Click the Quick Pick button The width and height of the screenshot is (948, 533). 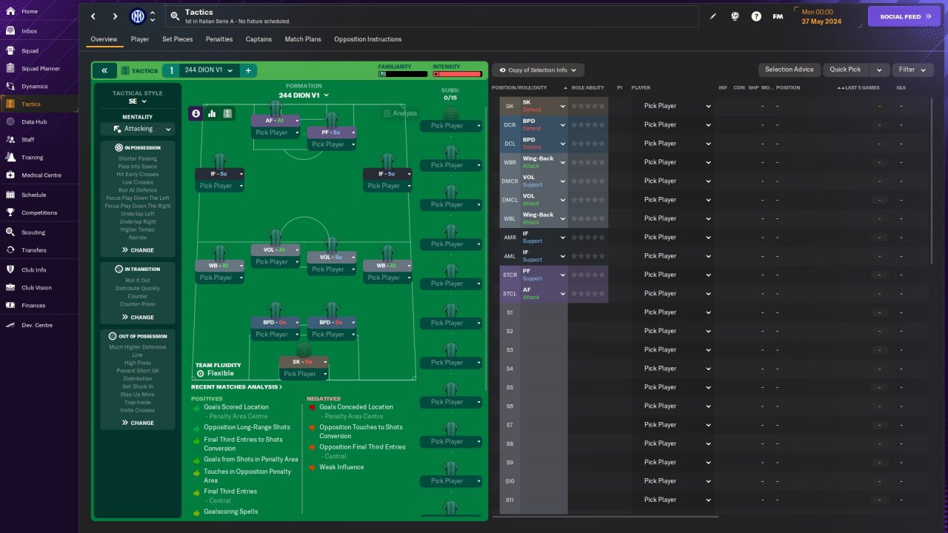(845, 70)
